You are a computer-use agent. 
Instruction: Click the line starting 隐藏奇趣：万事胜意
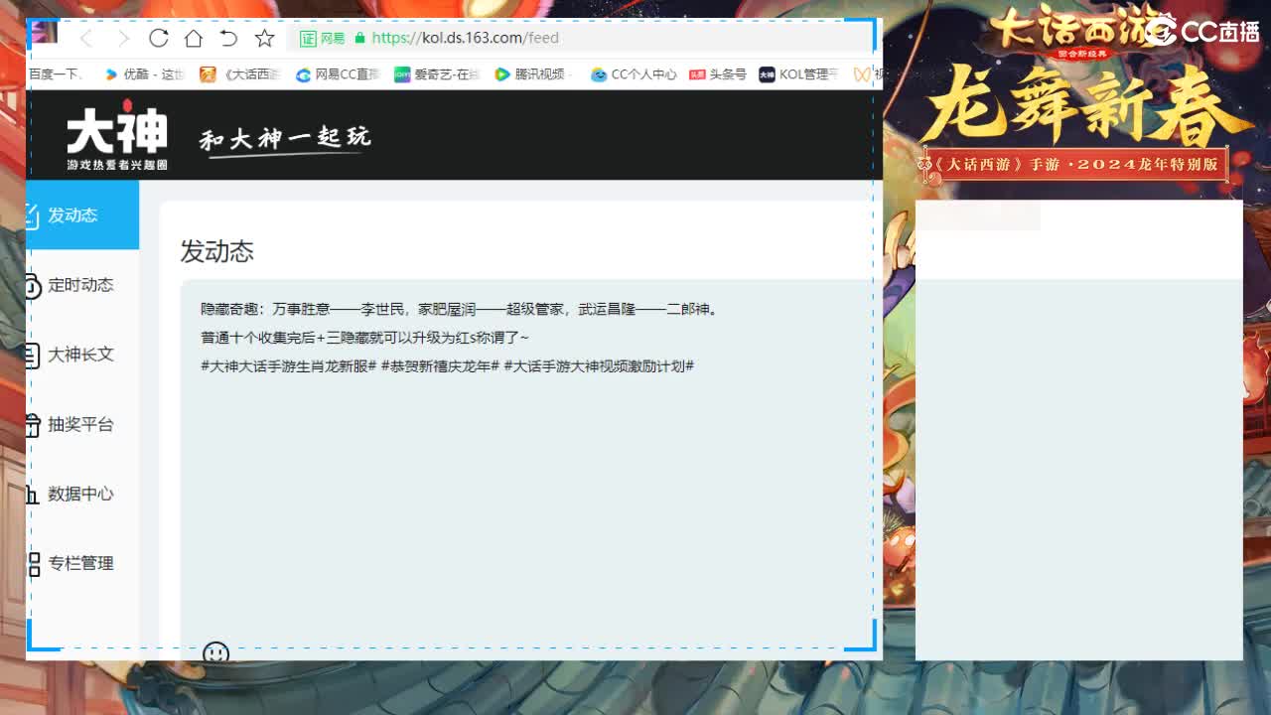point(459,310)
